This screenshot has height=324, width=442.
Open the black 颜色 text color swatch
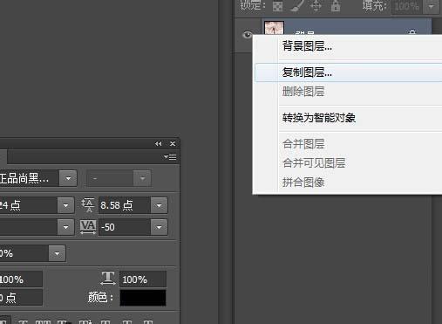pos(143,298)
